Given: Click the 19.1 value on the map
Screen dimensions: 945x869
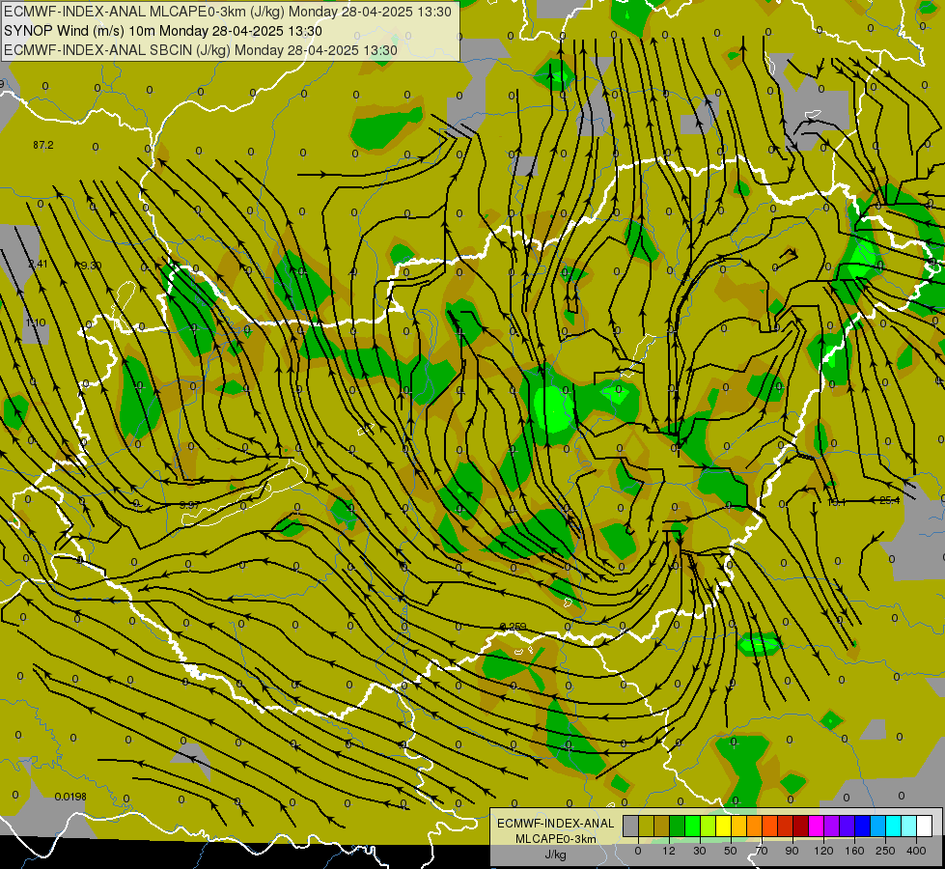Looking at the screenshot, I should tap(837, 502).
